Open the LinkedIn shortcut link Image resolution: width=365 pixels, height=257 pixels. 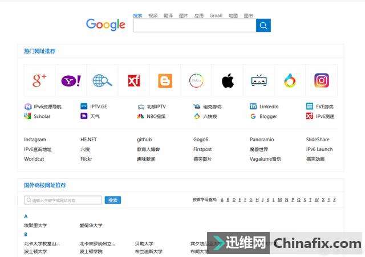tap(269, 107)
